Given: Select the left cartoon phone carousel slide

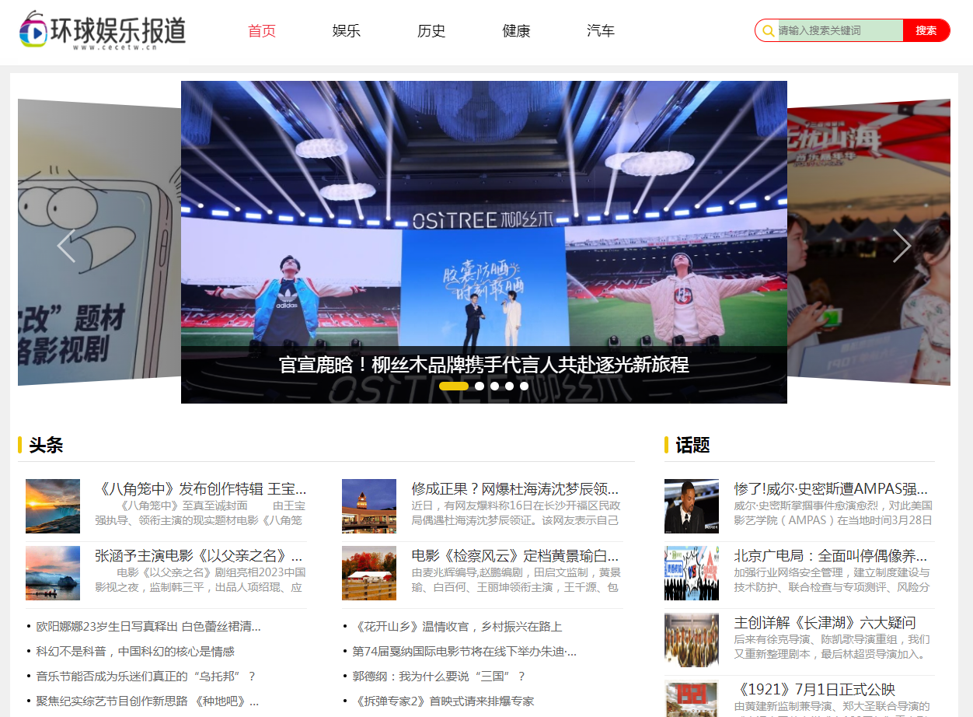Looking at the screenshot, I should tap(99, 242).
